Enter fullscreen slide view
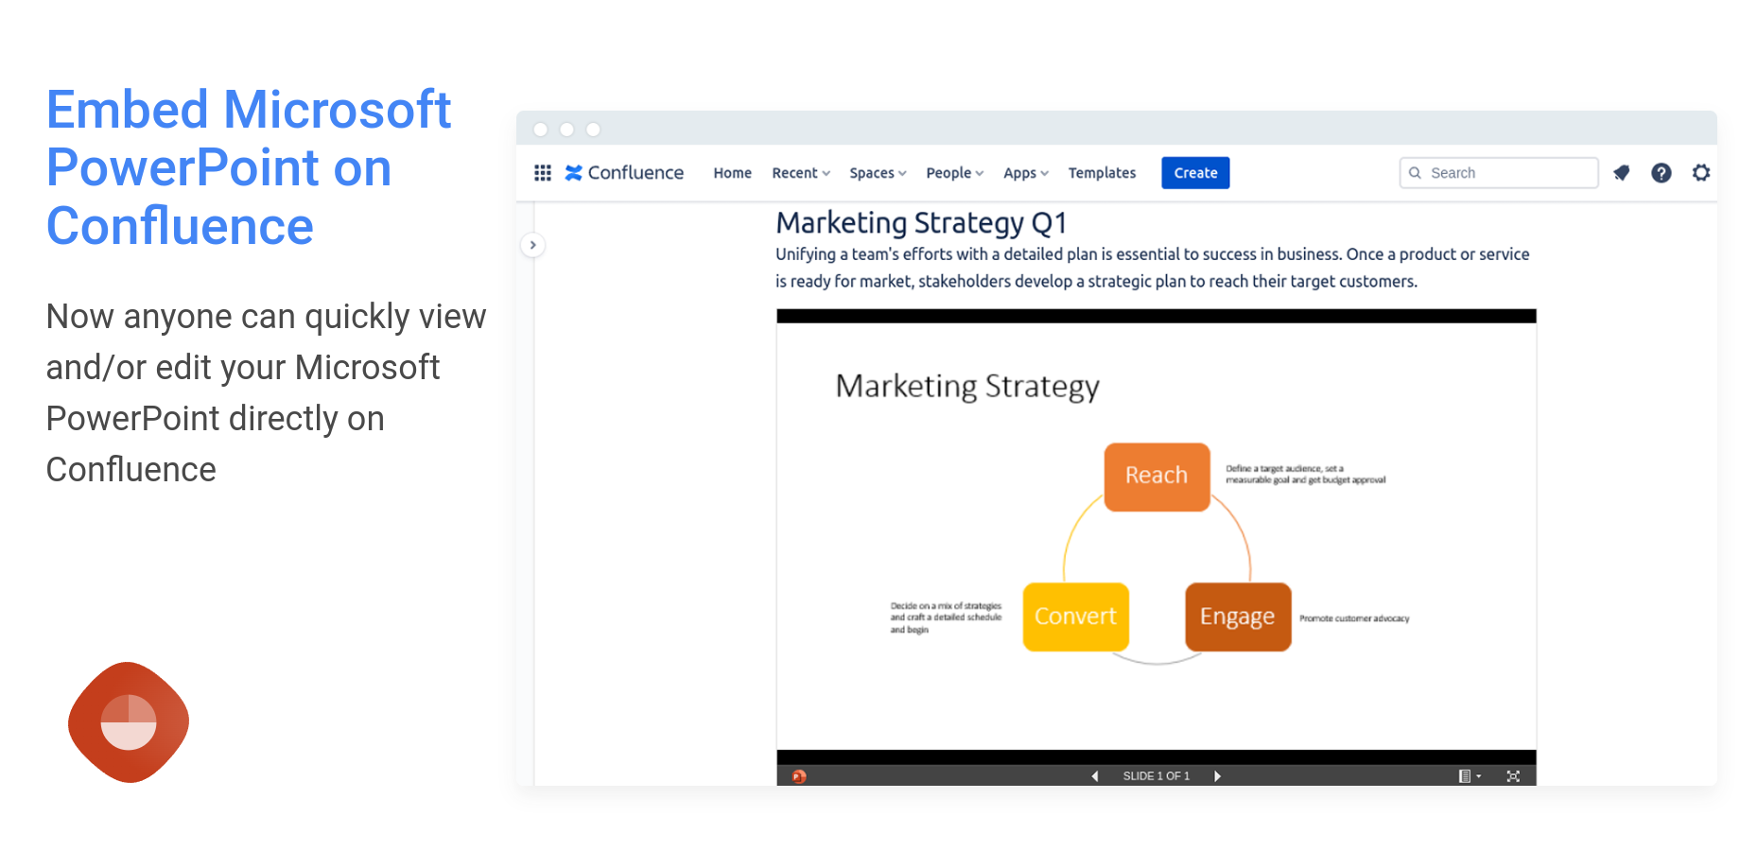1740x851 pixels. [1513, 776]
